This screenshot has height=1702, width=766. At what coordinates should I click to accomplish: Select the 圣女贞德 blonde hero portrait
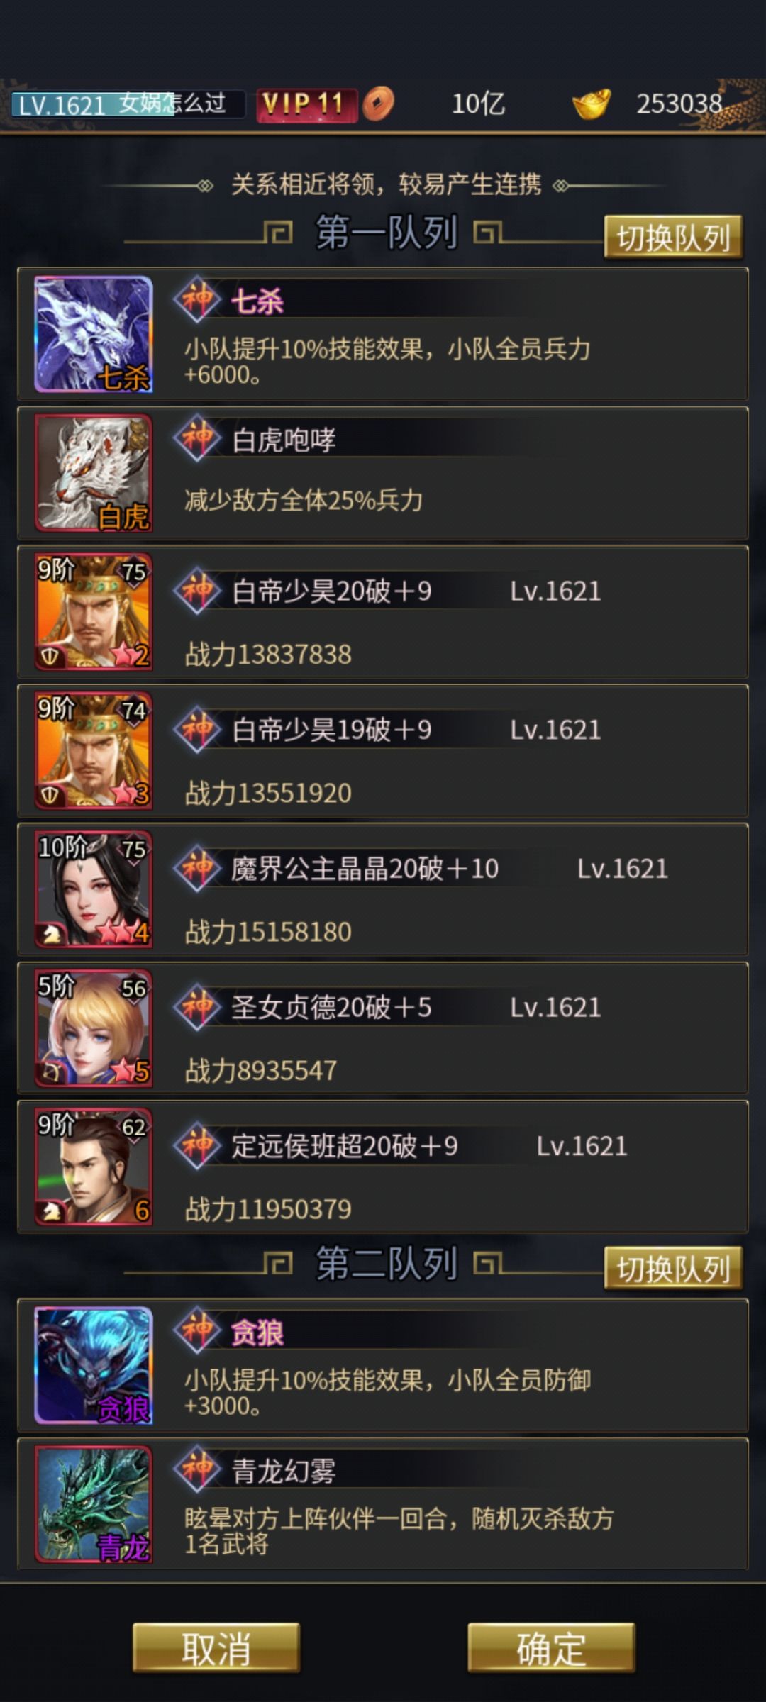point(94,1028)
